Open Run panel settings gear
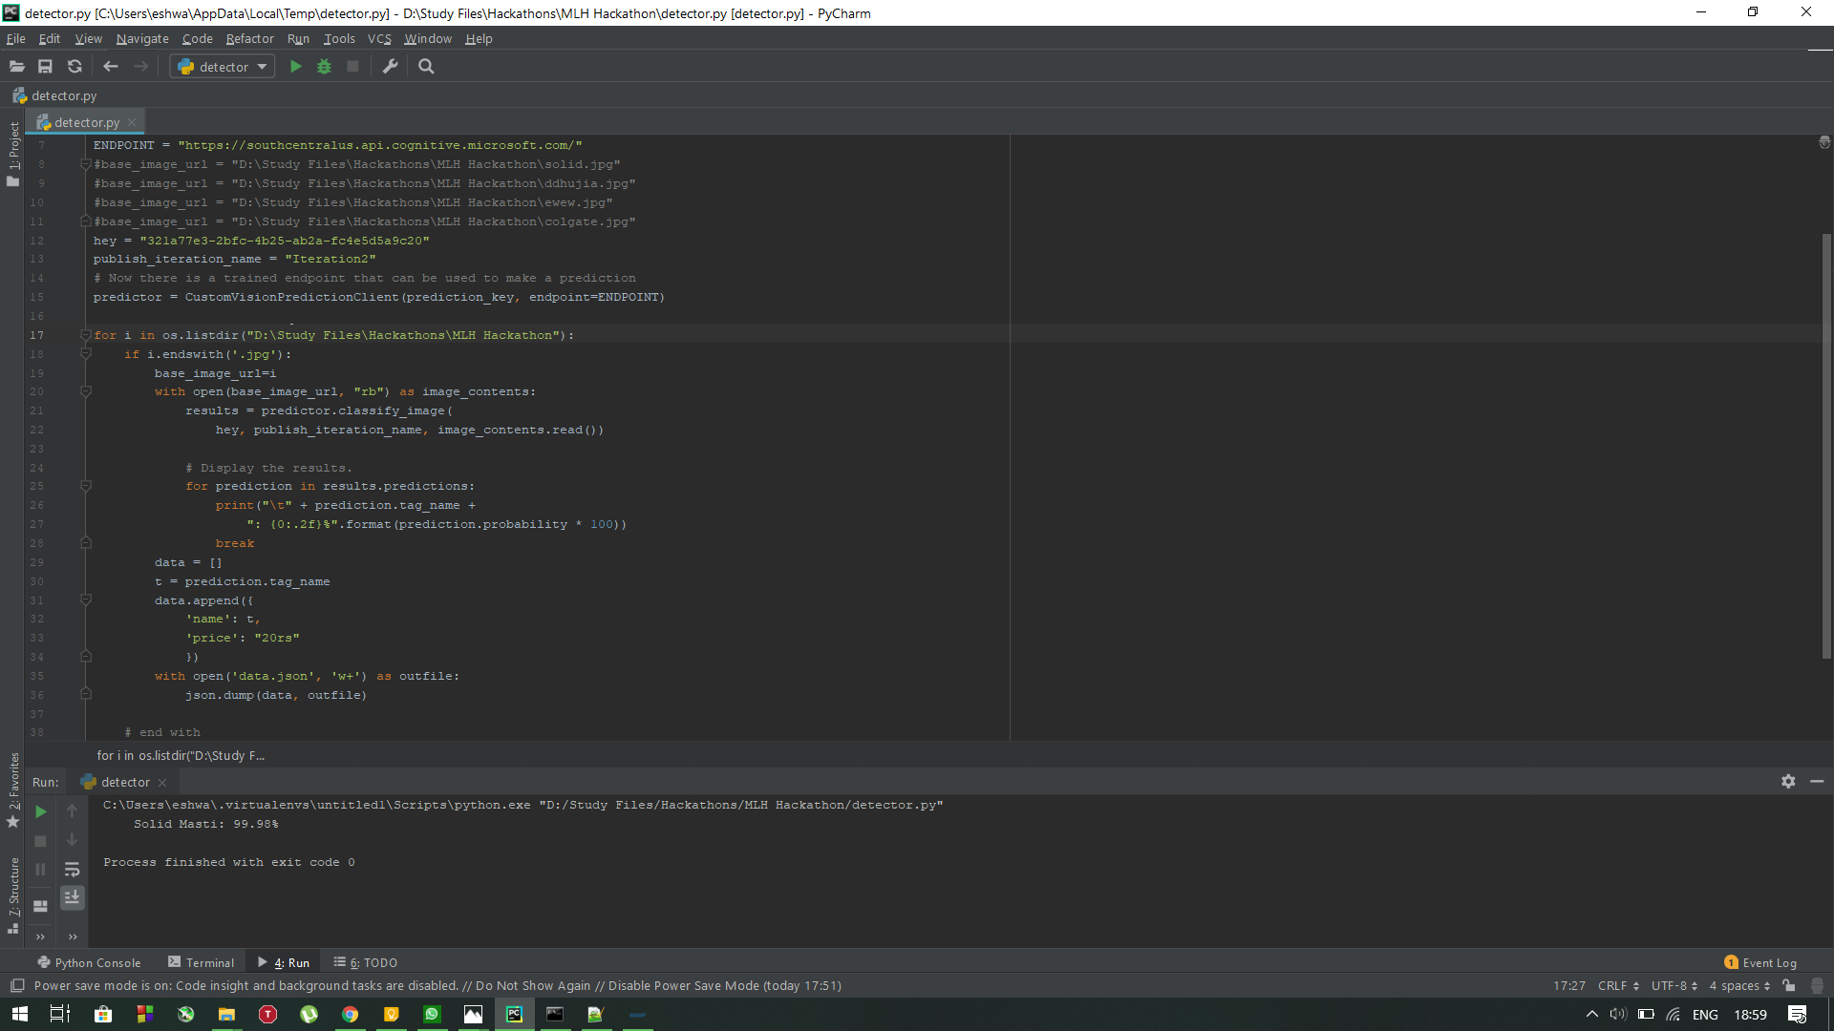Image resolution: width=1834 pixels, height=1031 pixels. pyautogui.click(x=1788, y=781)
